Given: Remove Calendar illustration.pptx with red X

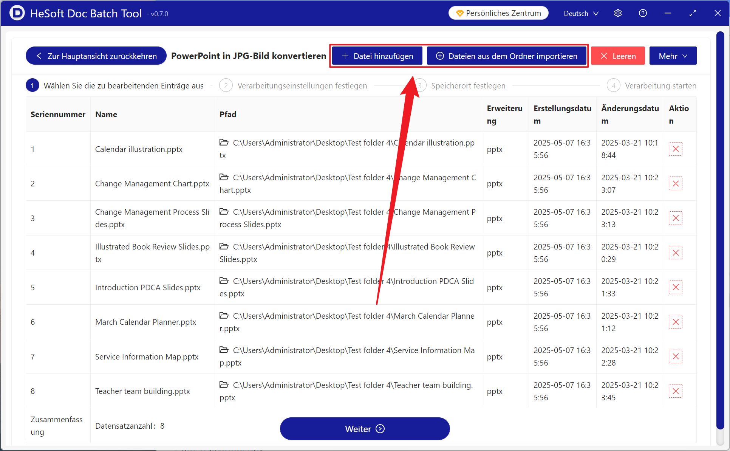Looking at the screenshot, I should (x=675, y=149).
